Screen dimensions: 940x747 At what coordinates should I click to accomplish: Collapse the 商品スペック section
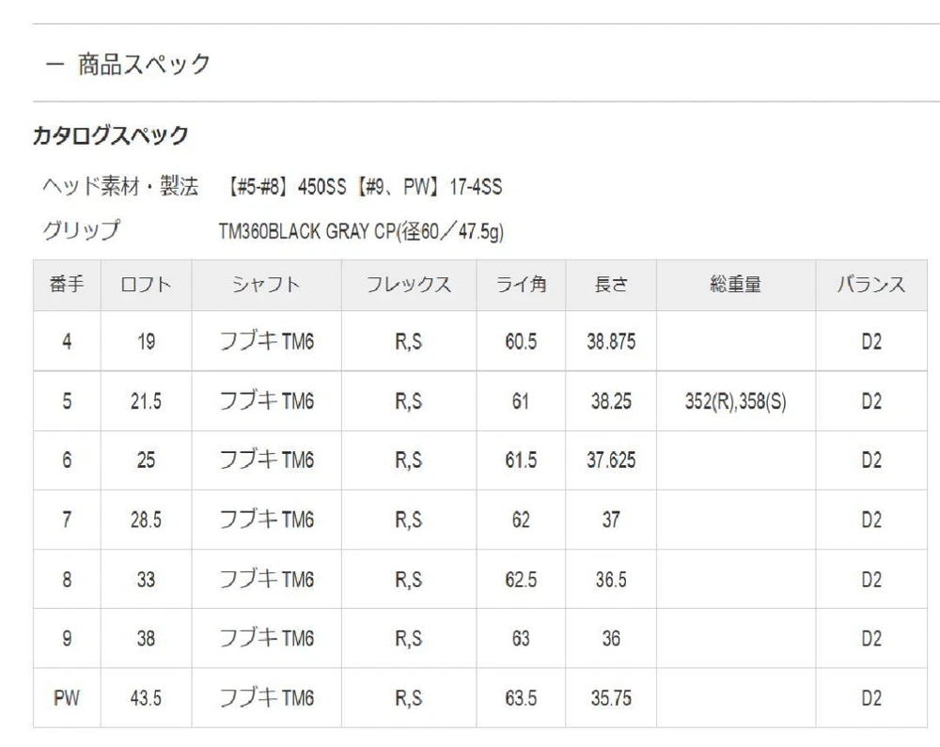click(55, 65)
